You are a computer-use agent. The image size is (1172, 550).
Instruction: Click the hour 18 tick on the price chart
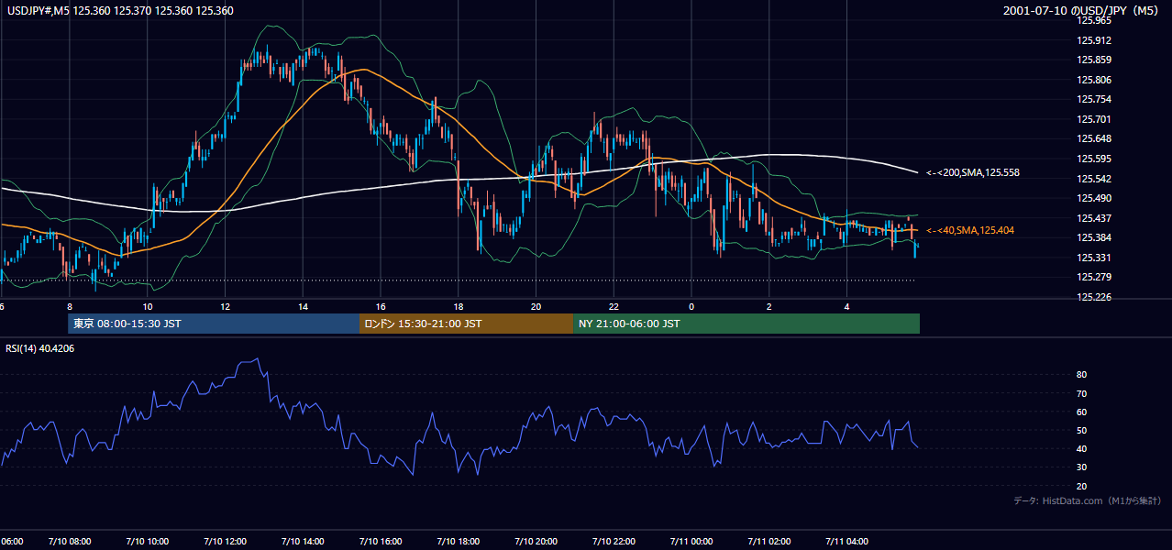(x=459, y=306)
